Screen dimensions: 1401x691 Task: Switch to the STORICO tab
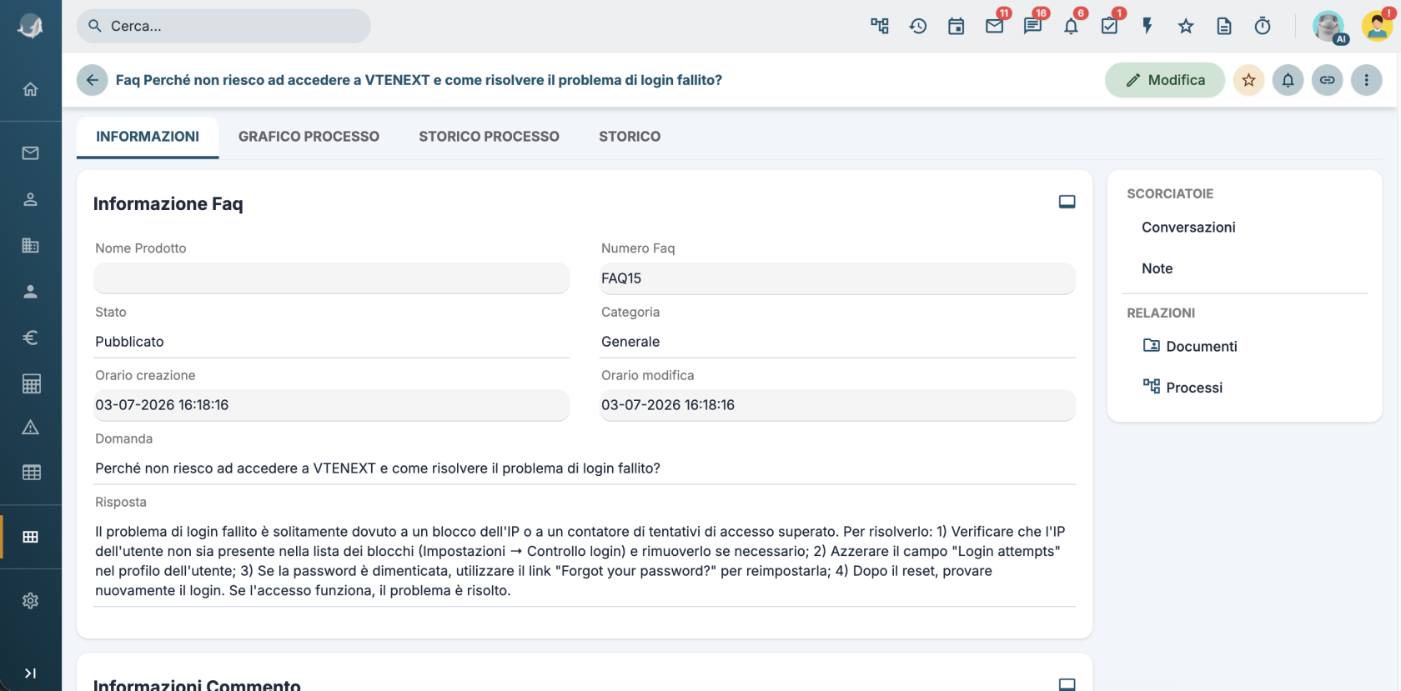pyautogui.click(x=630, y=137)
